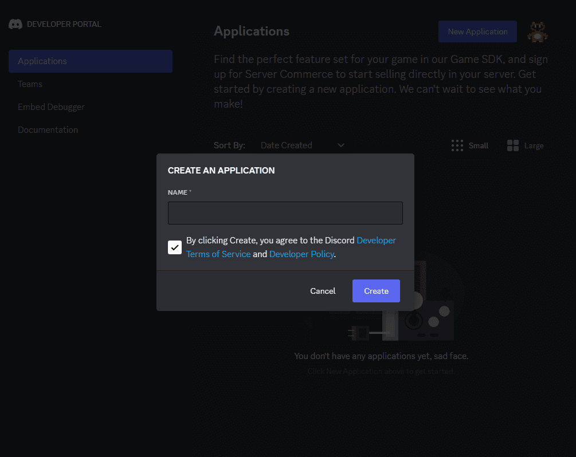Click the Discord logo icon

click(x=15, y=24)
